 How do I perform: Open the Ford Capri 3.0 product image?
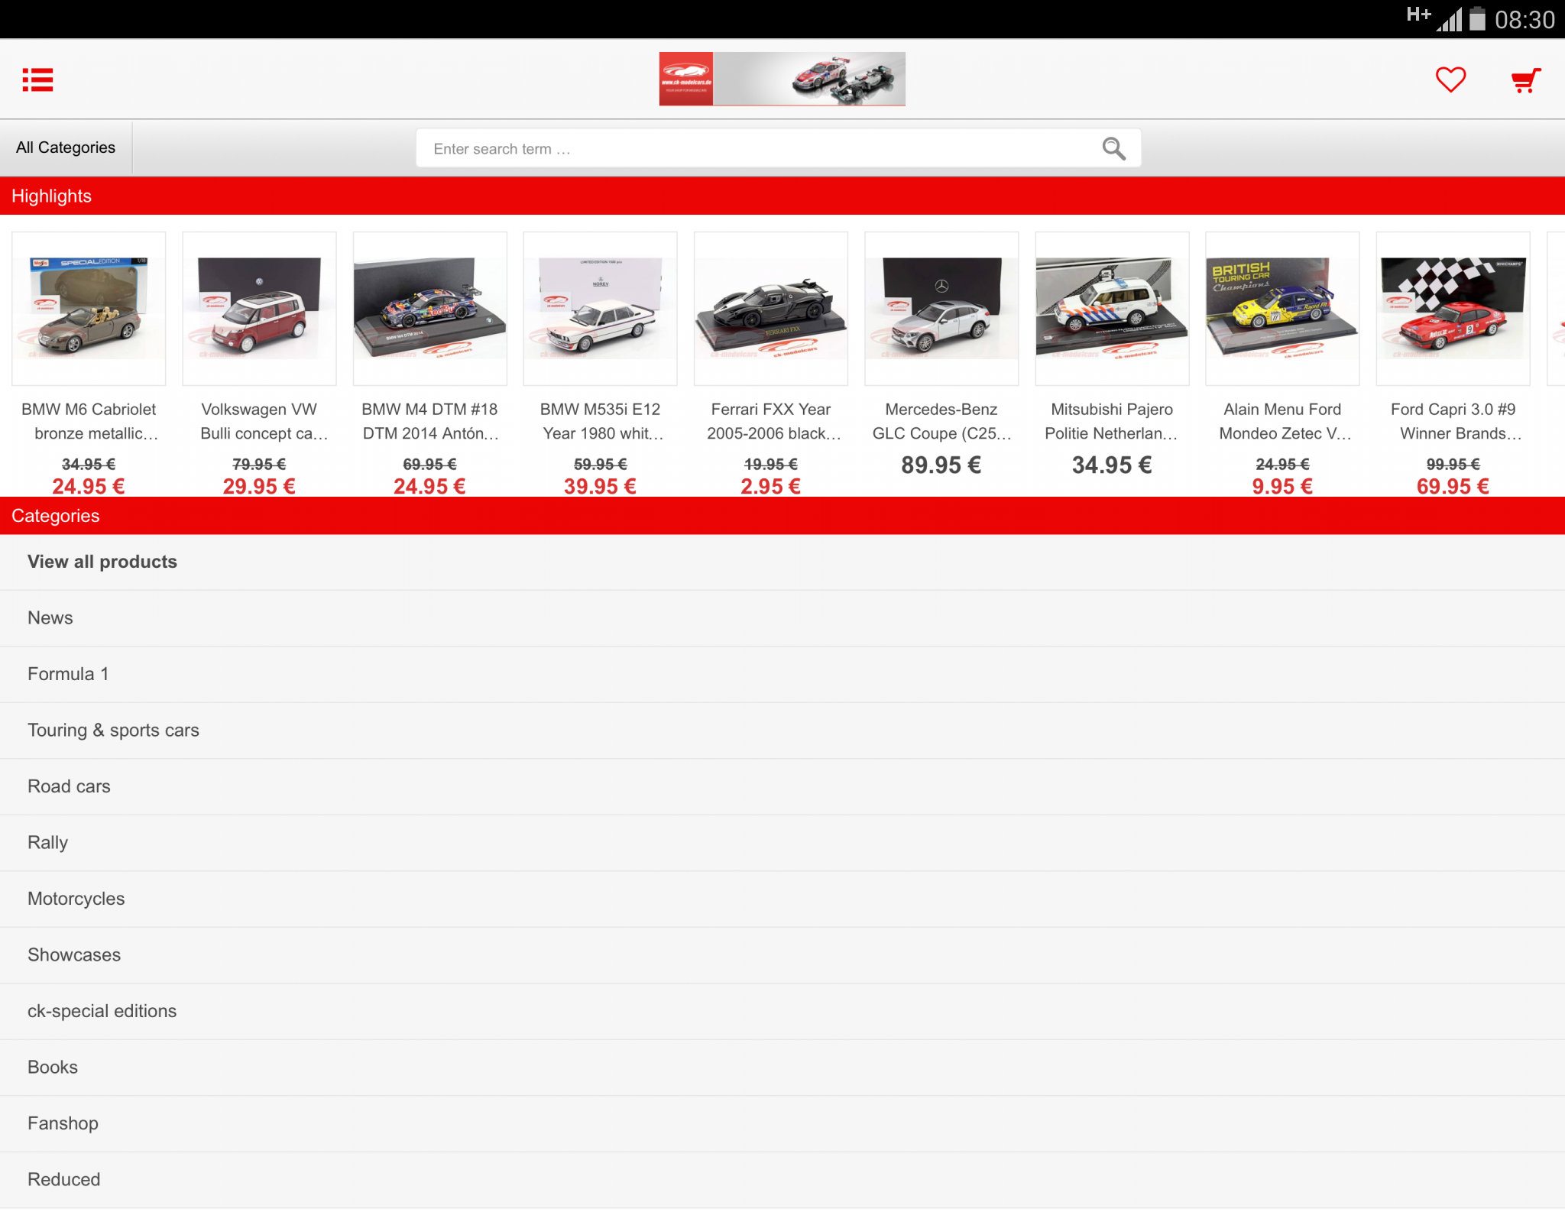coord(1452,309)
